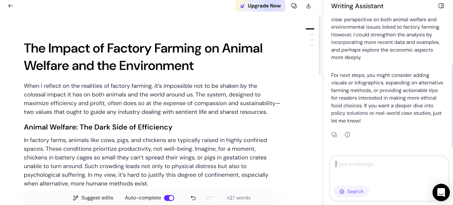Image resolution: width=453 pixels, height=205 pixels.
Task: Open the chat support bubble
Action: pyautogui.click(x=441, y=193)
